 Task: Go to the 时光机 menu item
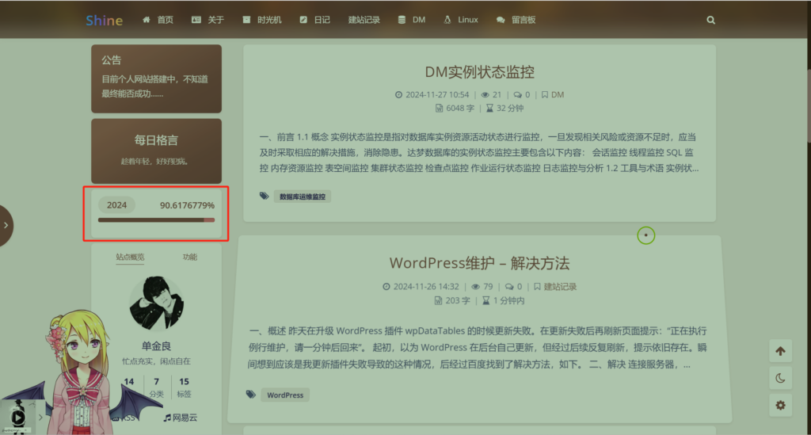(262, 20)
